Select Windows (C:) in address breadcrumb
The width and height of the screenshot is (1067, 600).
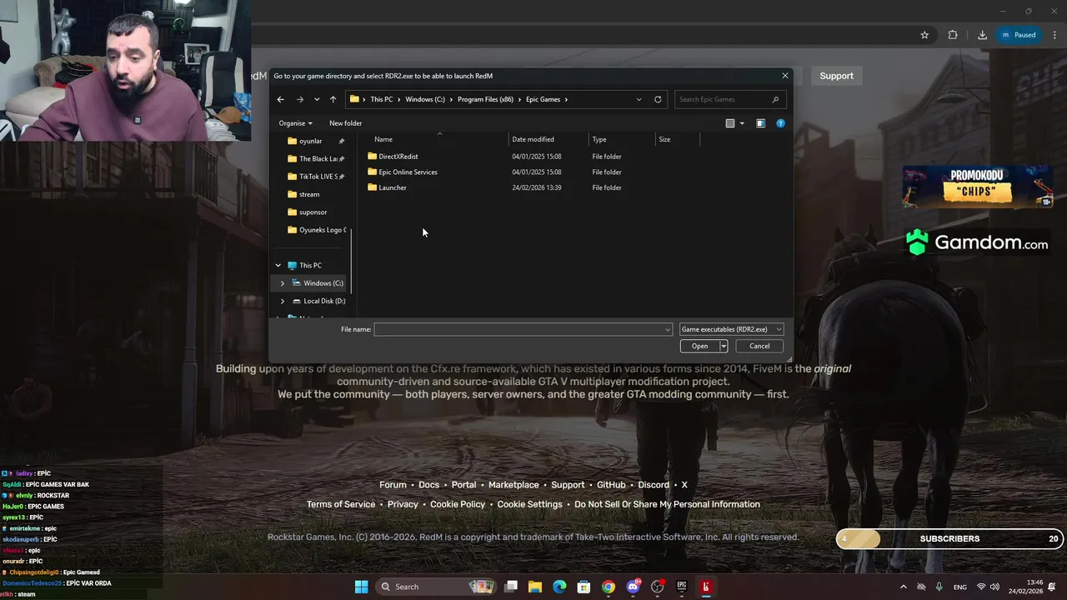425,99
